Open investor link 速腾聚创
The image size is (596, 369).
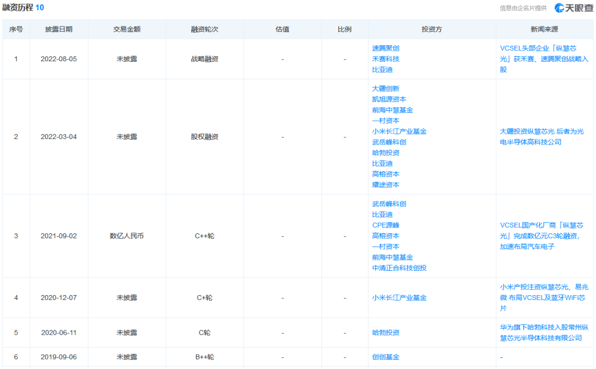coord(385,49)
